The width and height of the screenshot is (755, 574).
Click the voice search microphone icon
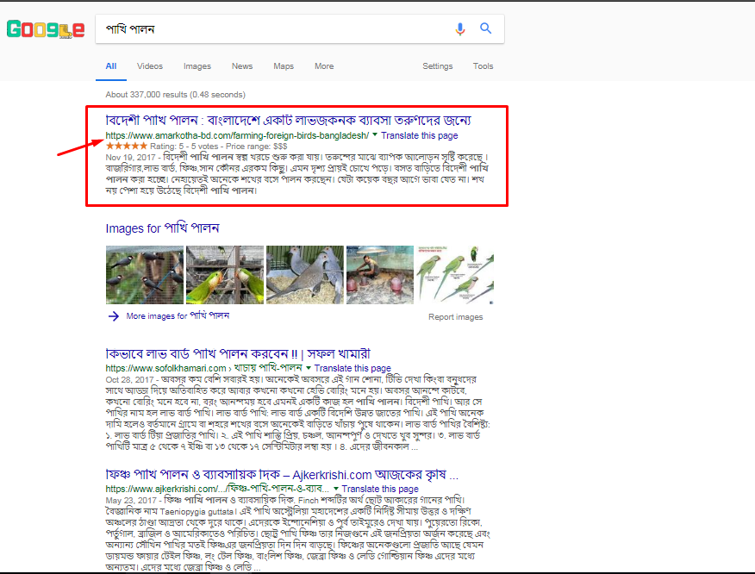click(459, 28)
